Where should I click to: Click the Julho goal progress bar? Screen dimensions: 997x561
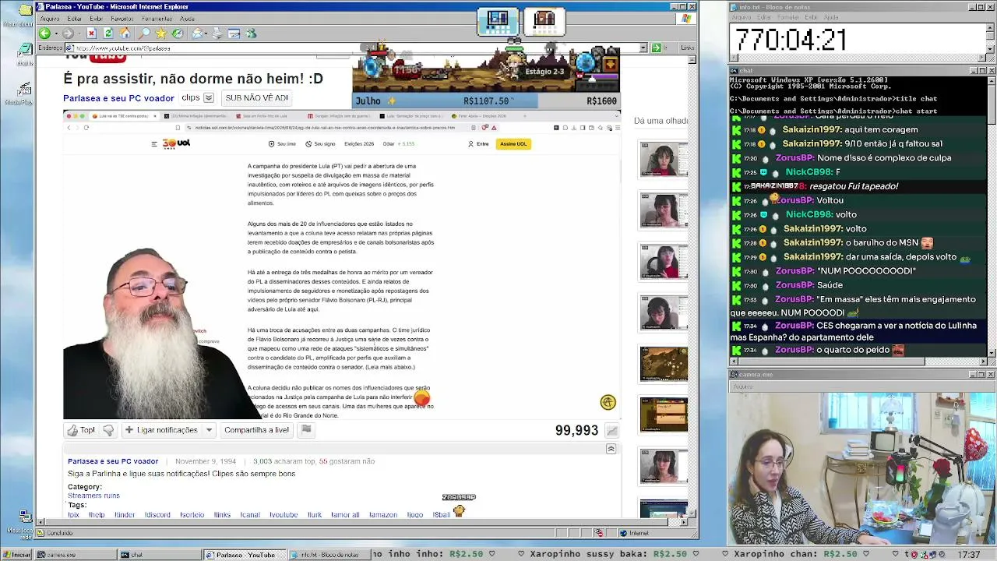(x=487, y=101)
